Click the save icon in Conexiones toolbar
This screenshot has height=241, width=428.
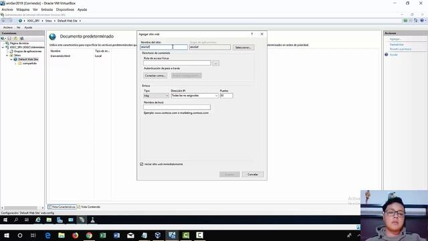[x=9, y=39]
